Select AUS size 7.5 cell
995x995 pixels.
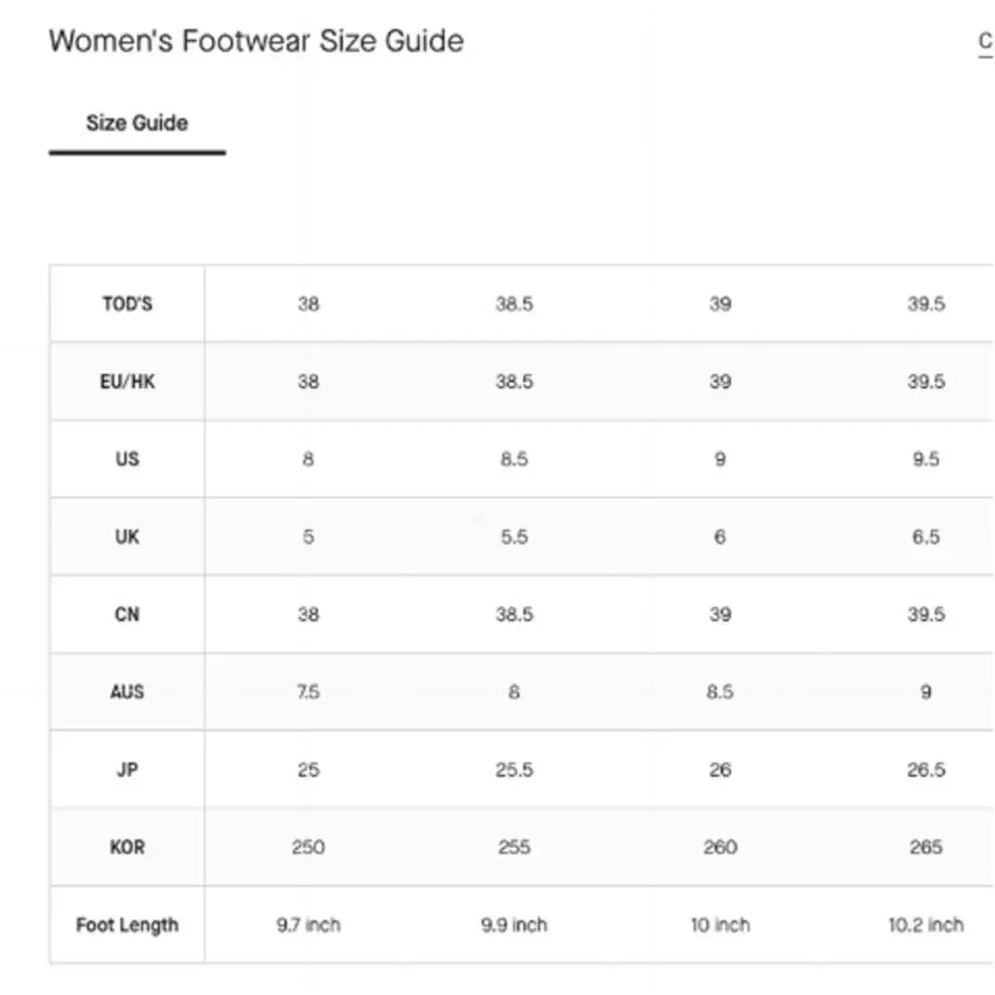click(308, 692)
